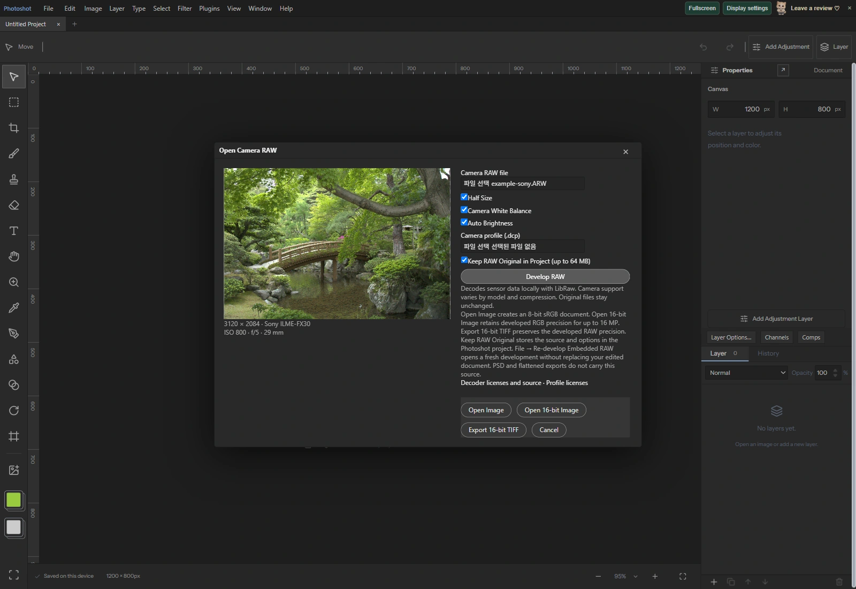Viewport: 856px width, 589px height.
Task: Open the Filter menu
Action: [185, 9]
